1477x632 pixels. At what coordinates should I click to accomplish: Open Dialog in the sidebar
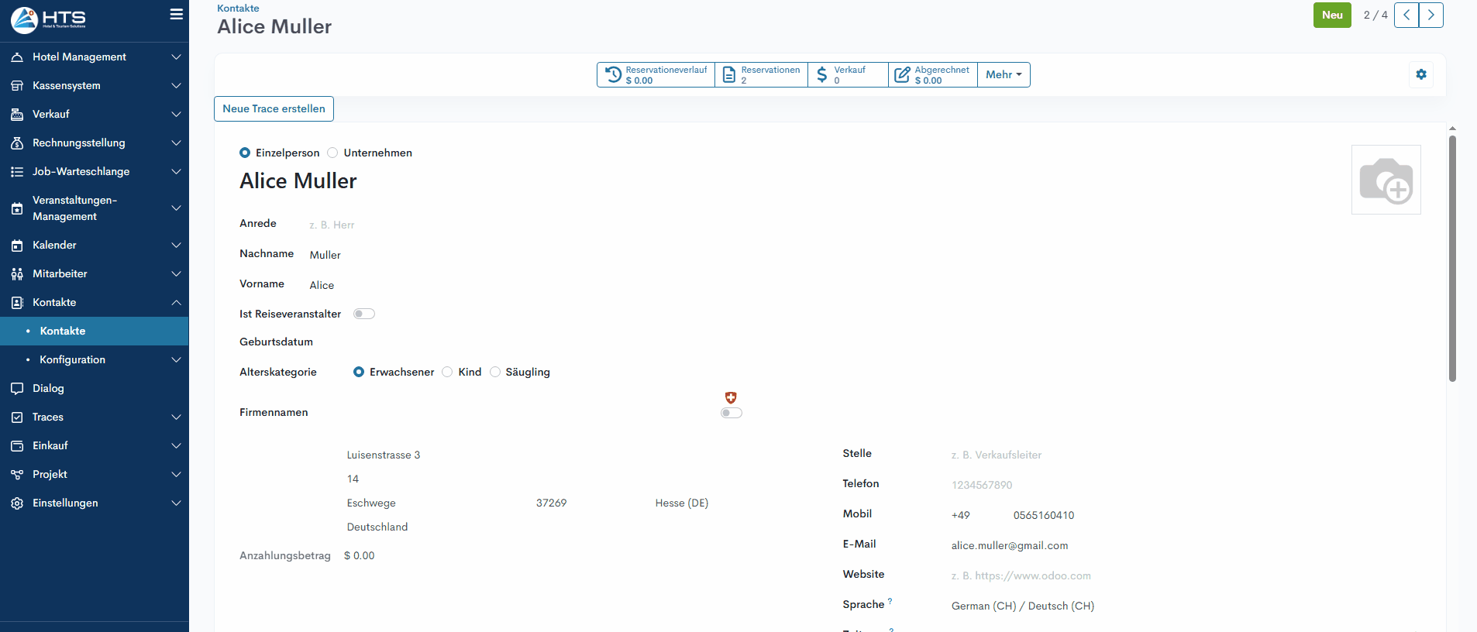(x=48, y=388)
